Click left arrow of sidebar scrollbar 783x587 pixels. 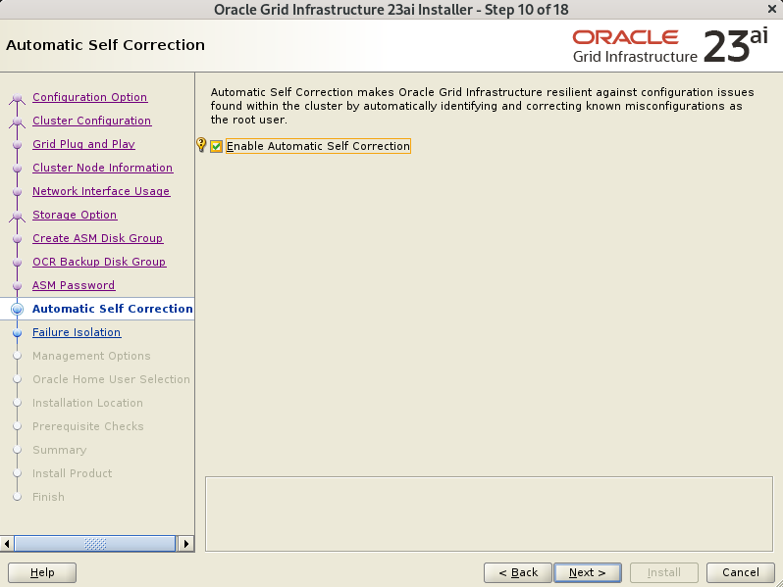(x=7, y=543)
